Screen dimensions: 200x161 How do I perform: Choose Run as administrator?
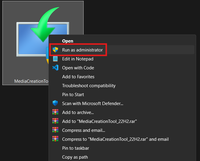point(122,50)
